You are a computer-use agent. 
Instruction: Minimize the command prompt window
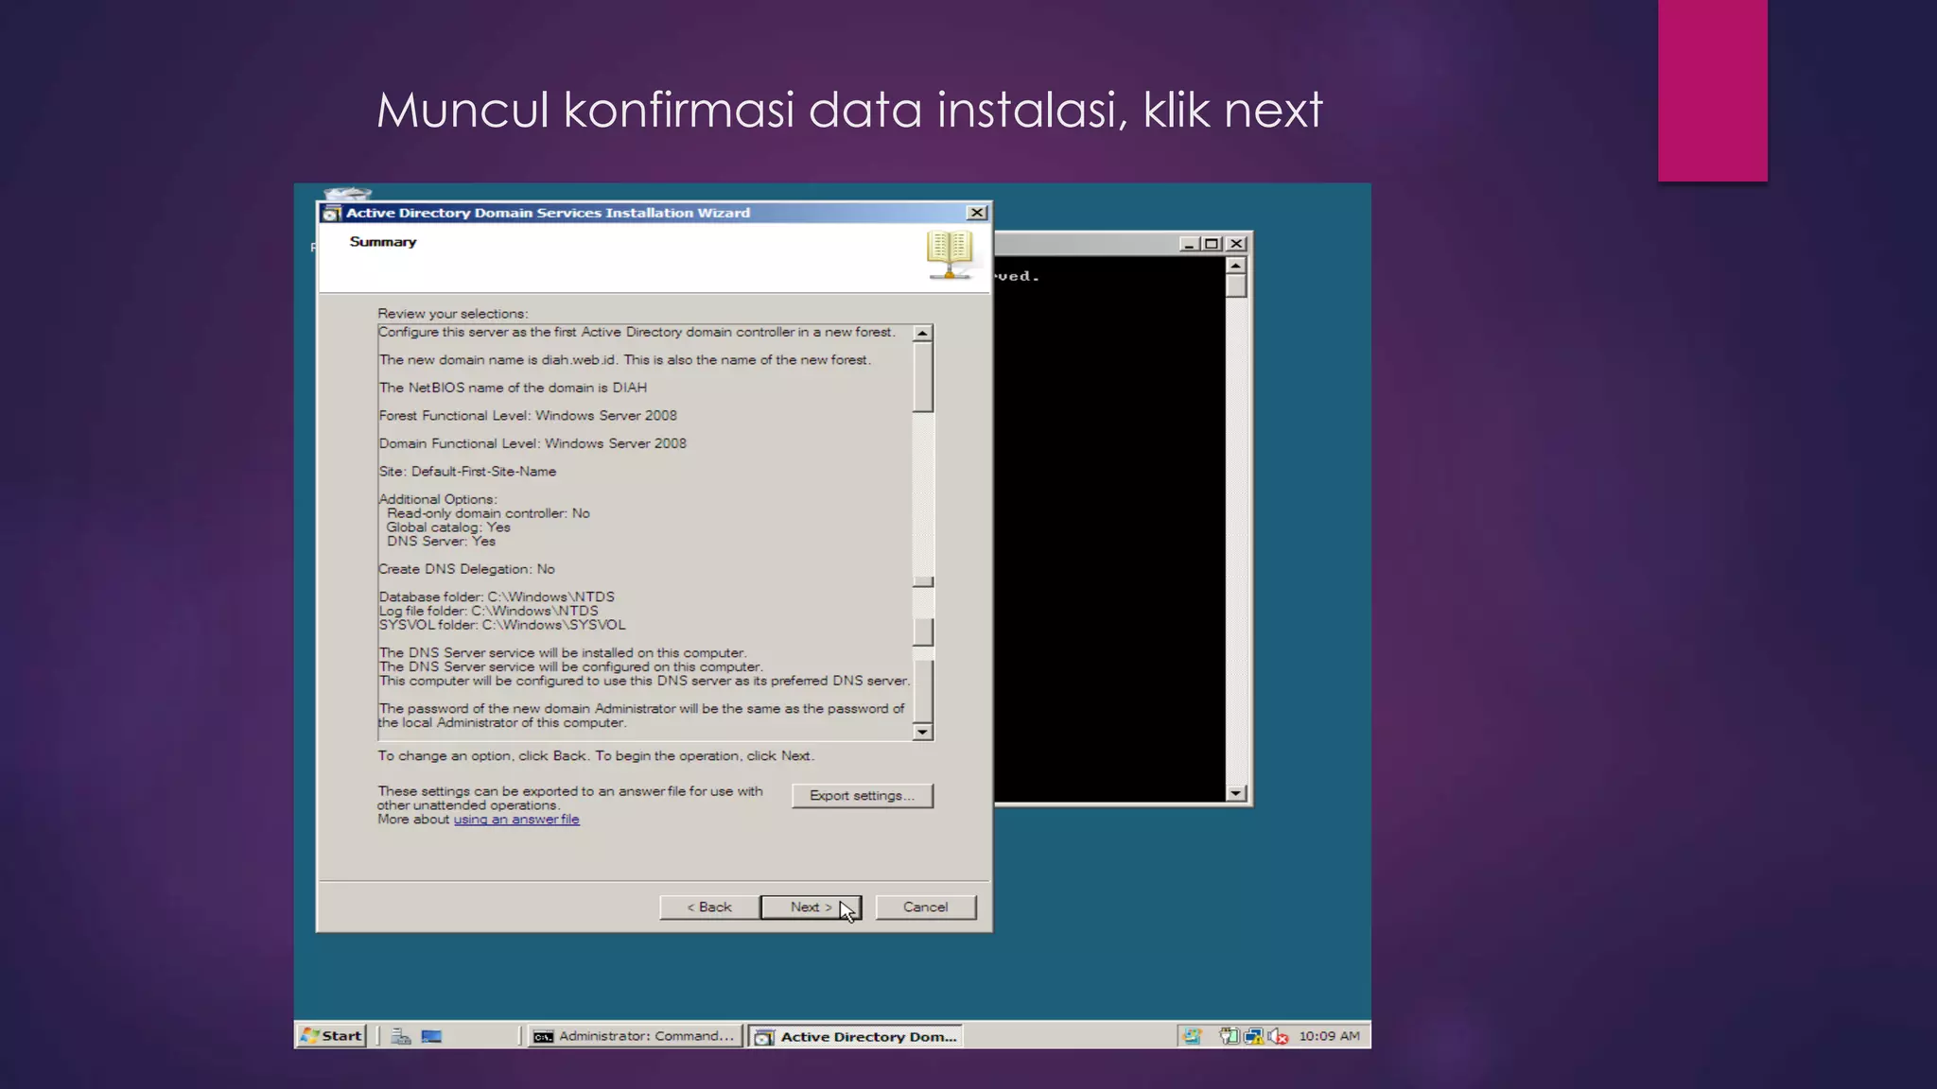click(1189, 244)
